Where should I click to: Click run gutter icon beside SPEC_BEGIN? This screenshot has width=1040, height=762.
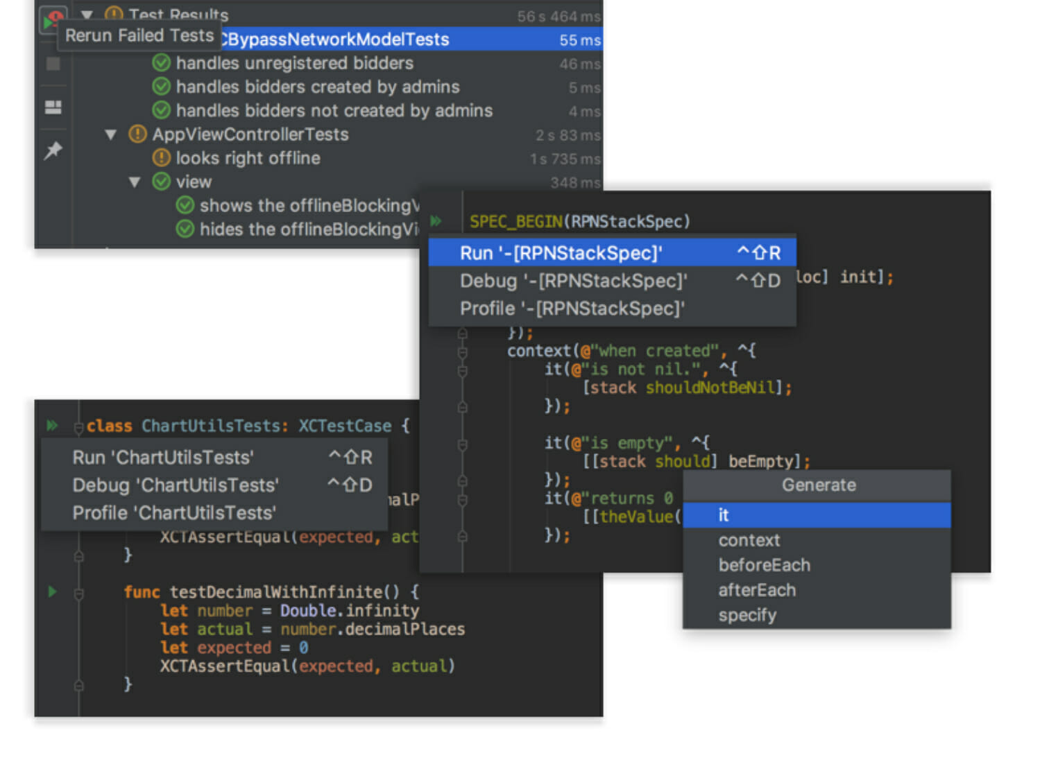436,221
